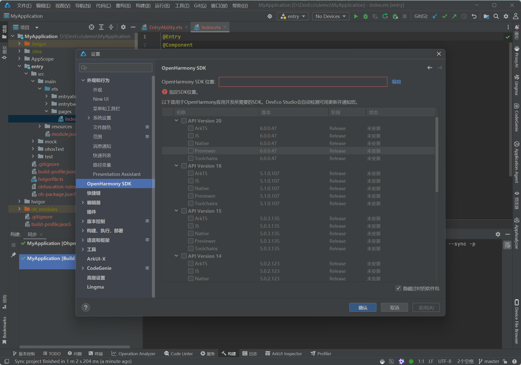Click the build panel settings gear icon
Image resolution: width=521 pixels, height=365 pixels.
[498, 234]
